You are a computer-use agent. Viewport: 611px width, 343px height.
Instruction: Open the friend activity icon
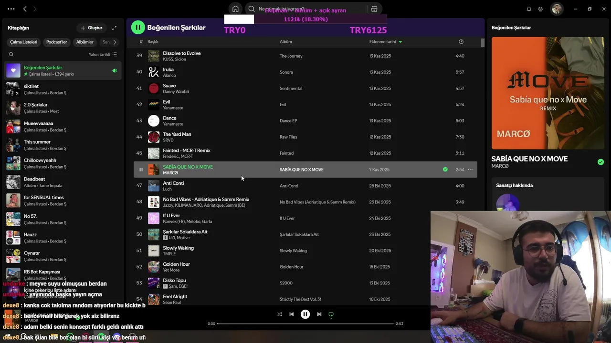coord(540,9)
